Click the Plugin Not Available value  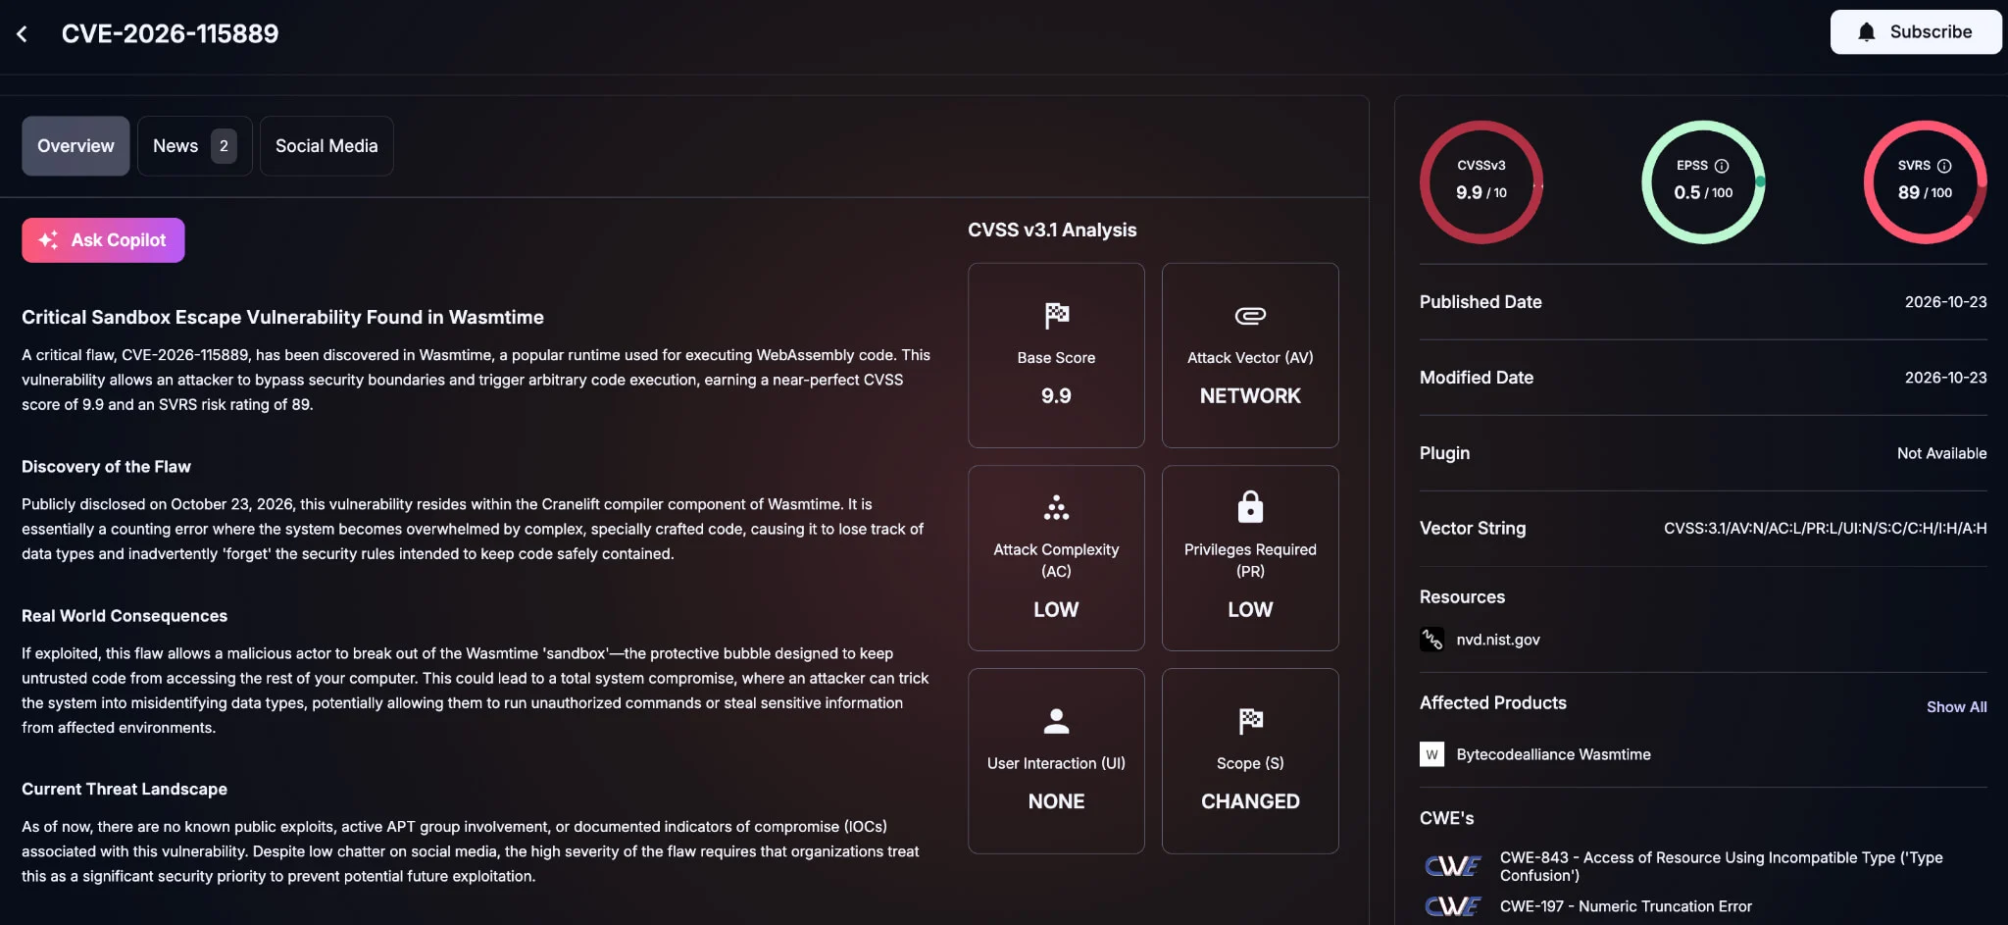click(x=1941, y=453)
